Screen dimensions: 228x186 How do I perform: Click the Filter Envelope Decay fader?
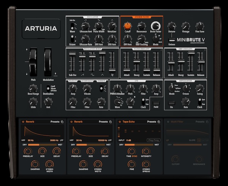(136, 62)
